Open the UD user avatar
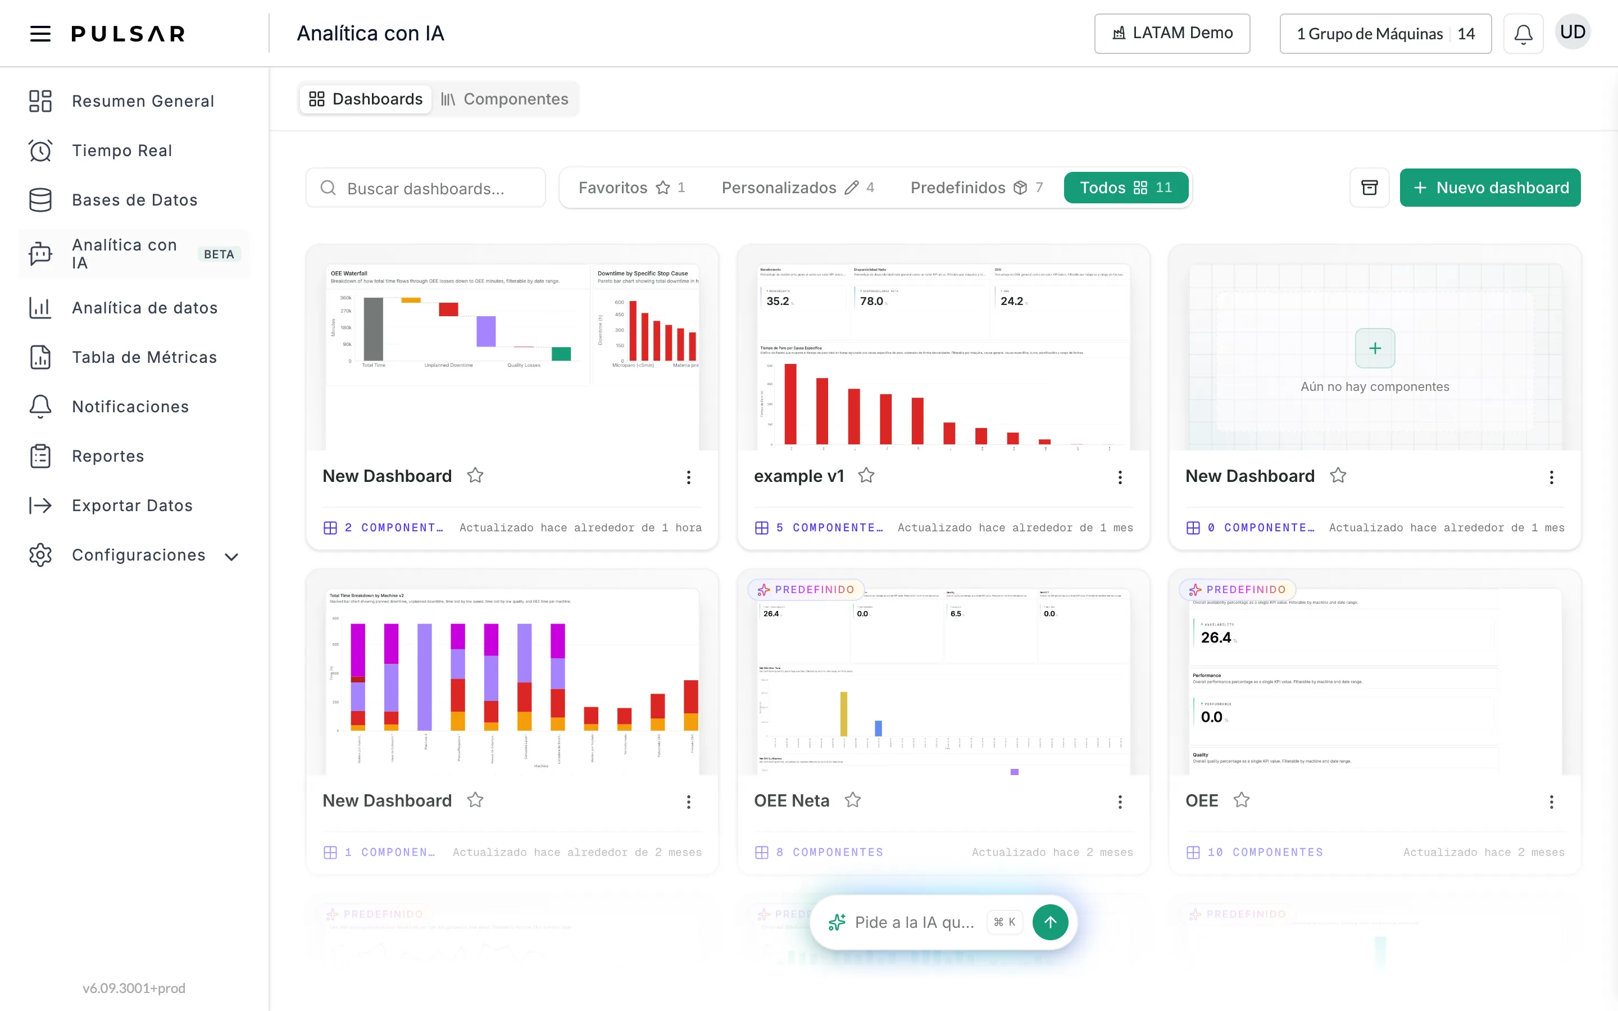This screenshot has width=1618, height=1011. (x=1572, y=32)
